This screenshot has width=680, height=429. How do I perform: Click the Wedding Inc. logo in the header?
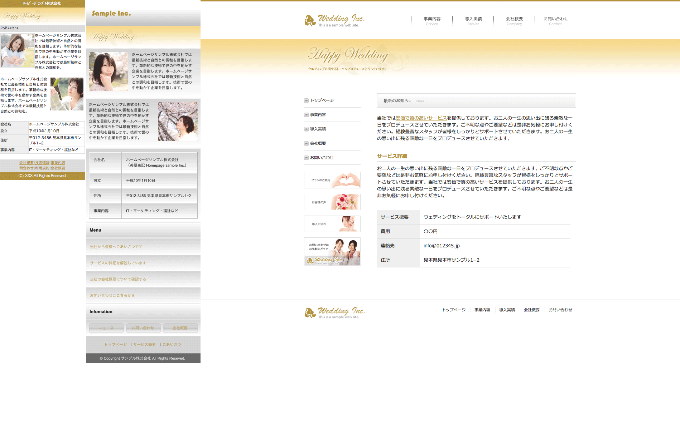(x=334, y=21)
